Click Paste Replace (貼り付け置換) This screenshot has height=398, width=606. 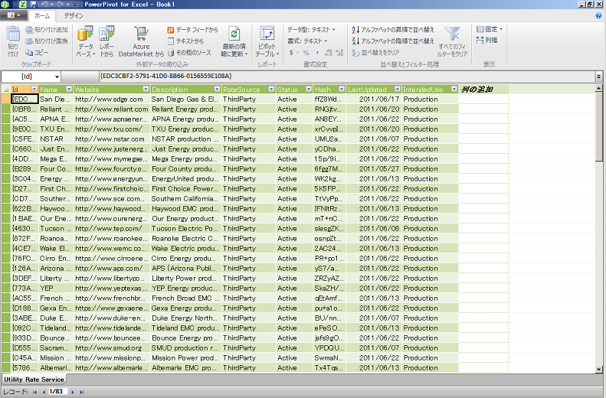[x=47, y=41]
